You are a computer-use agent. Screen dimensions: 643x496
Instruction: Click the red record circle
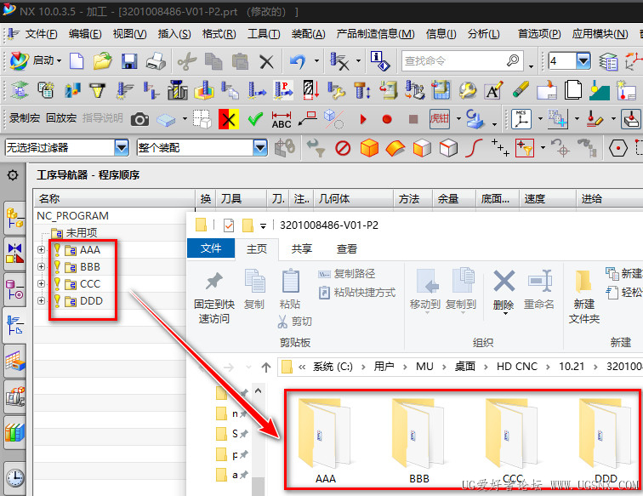387,119
